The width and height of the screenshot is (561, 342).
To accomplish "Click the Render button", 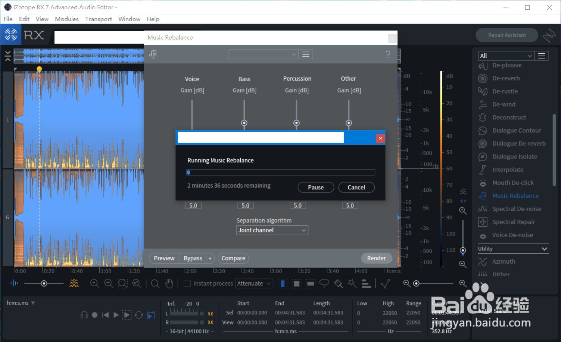I will click(376, 258).
